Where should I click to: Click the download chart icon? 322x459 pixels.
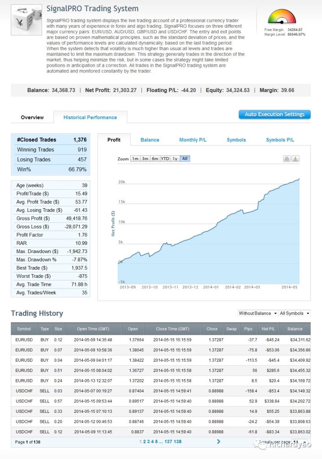click(x=296, y=159)
